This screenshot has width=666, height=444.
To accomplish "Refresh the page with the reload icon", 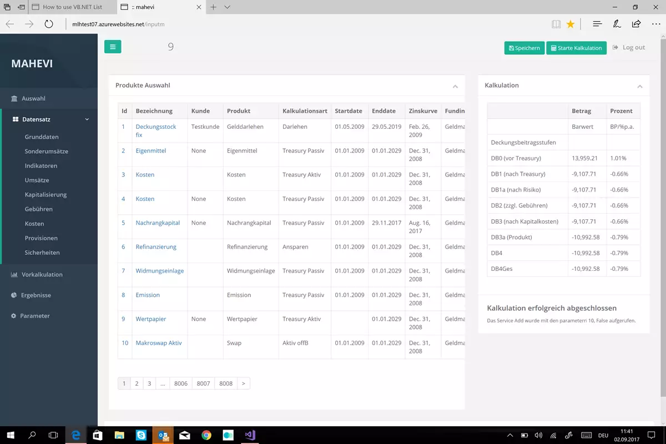I will (x=49, y=24).
